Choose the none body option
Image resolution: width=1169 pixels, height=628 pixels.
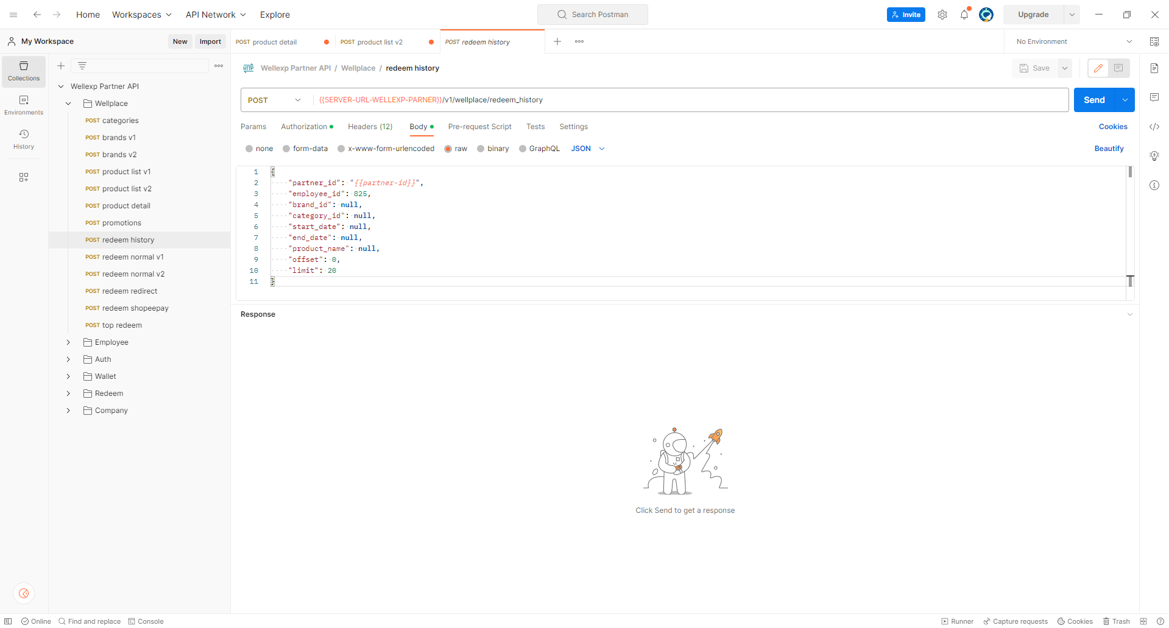coord(249,149)
